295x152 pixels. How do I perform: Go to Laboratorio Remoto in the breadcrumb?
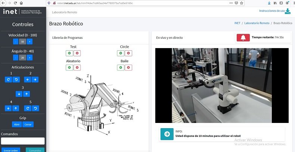(x=257, y=23)
